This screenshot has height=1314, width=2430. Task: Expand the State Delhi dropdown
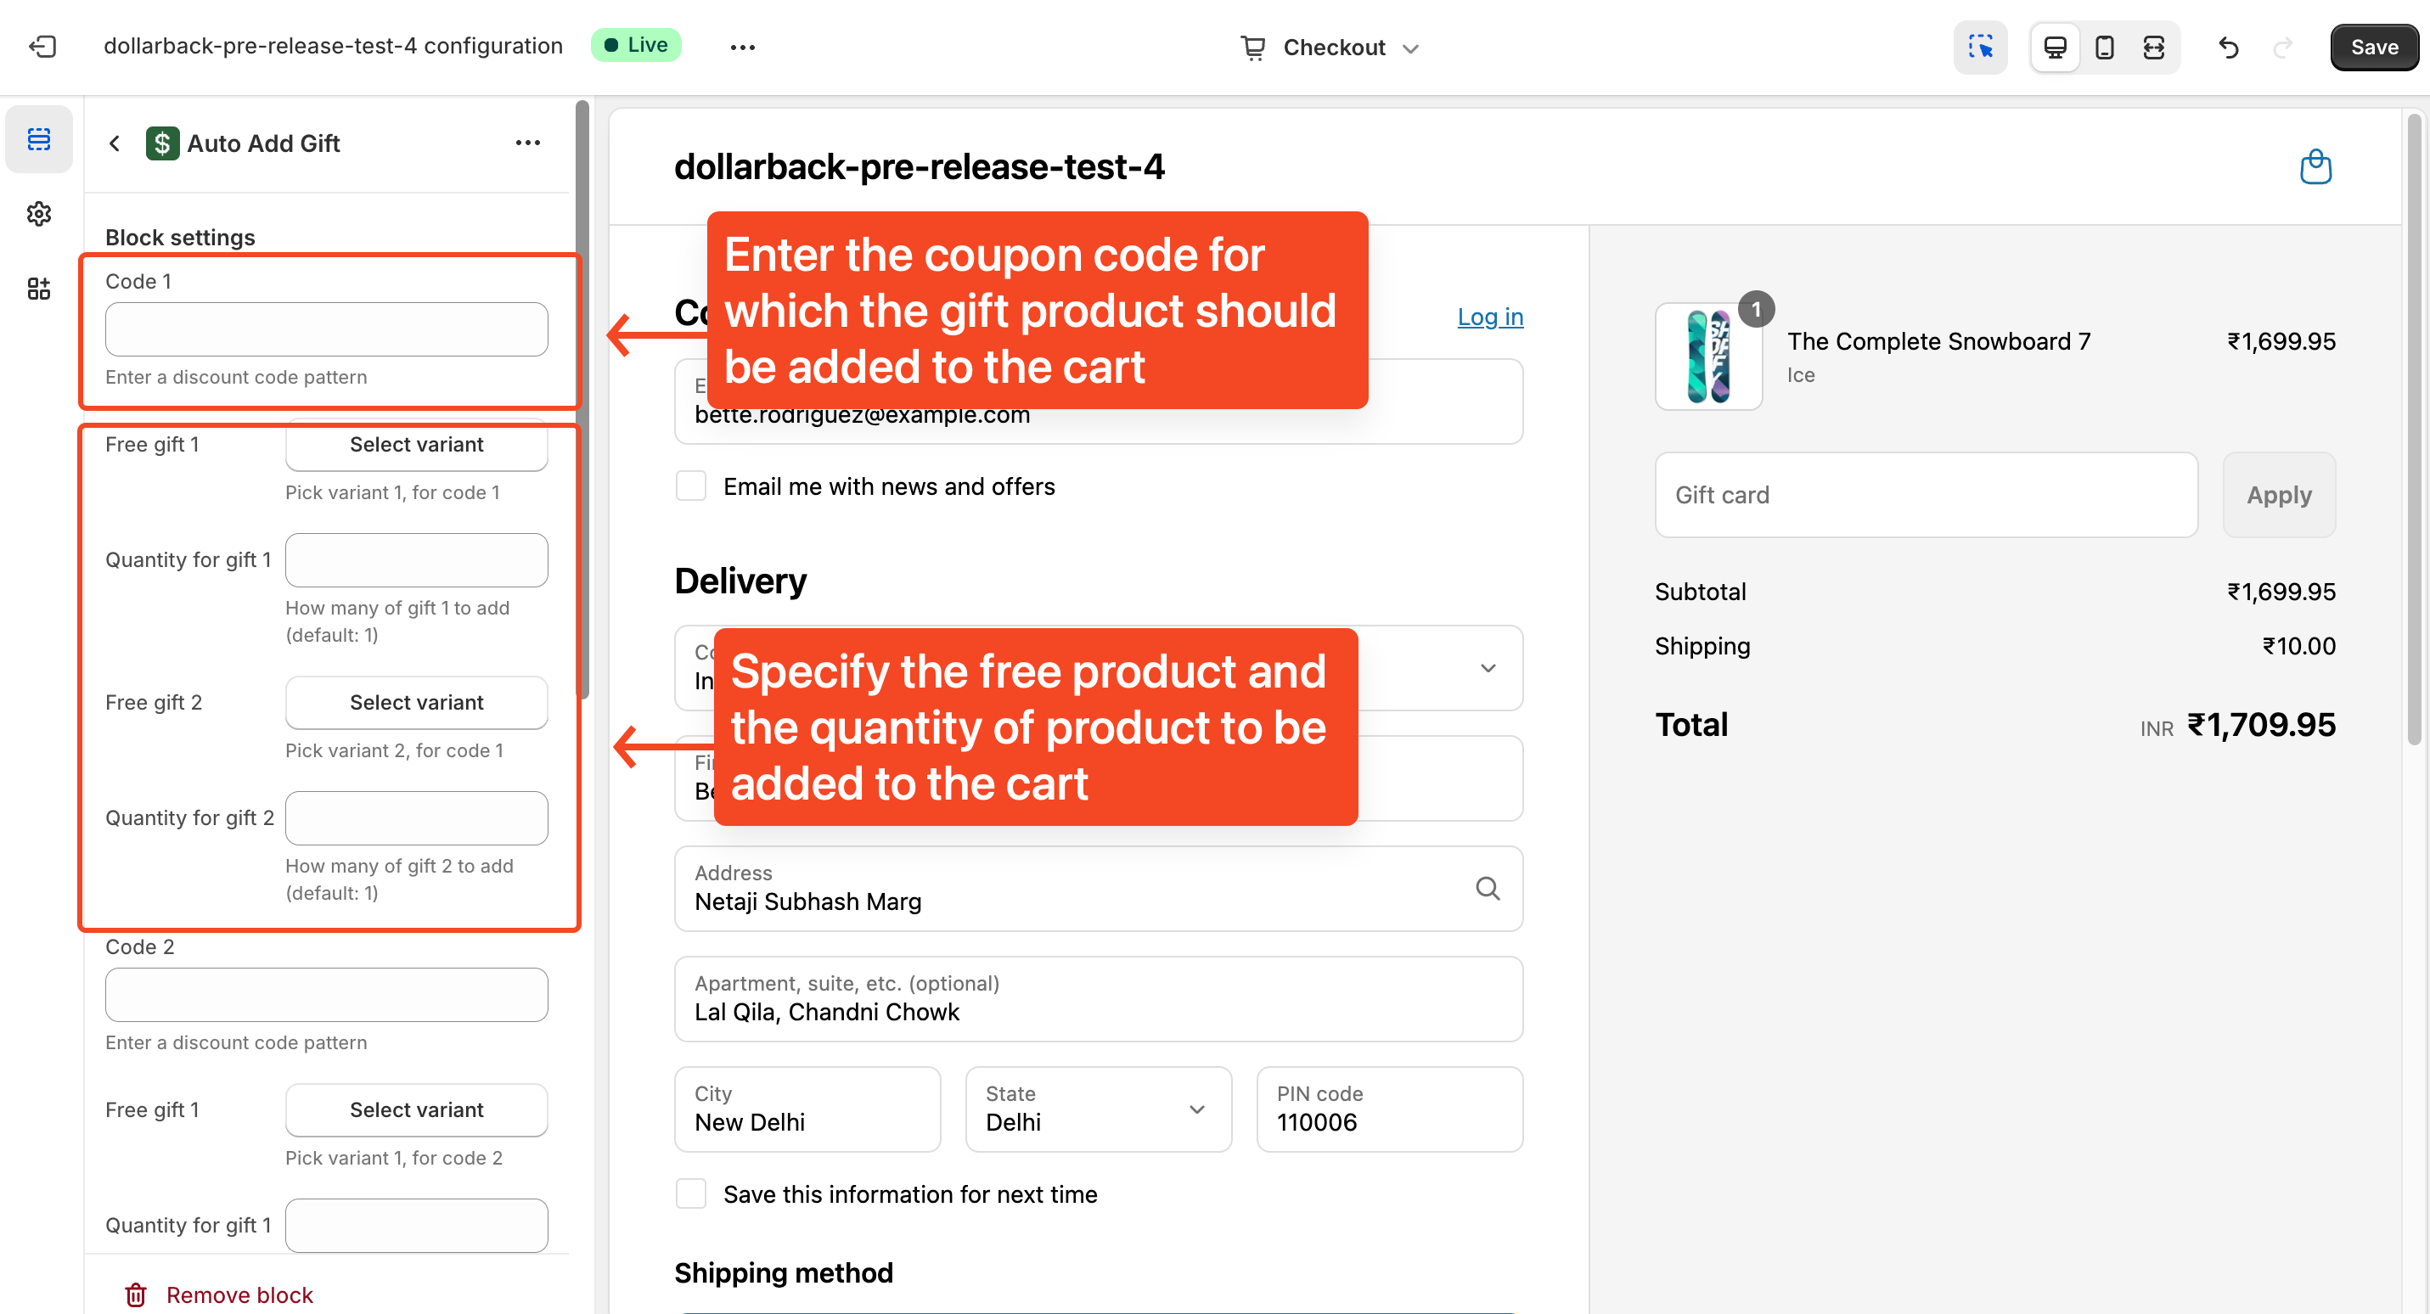(1099, 1109)
